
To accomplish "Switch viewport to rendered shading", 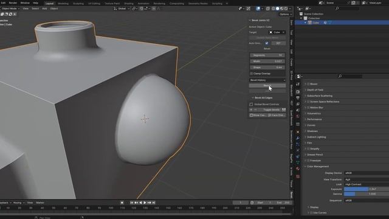I will pyautogui.click(x=286, y=9).
